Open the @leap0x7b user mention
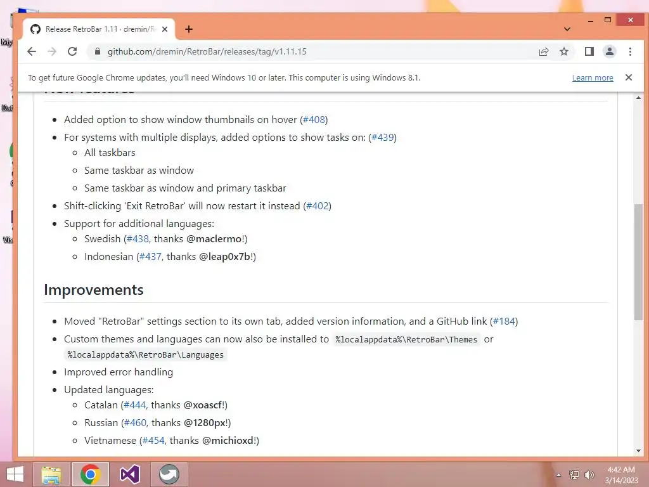This screenshot has width=649, height=487. 224,257
